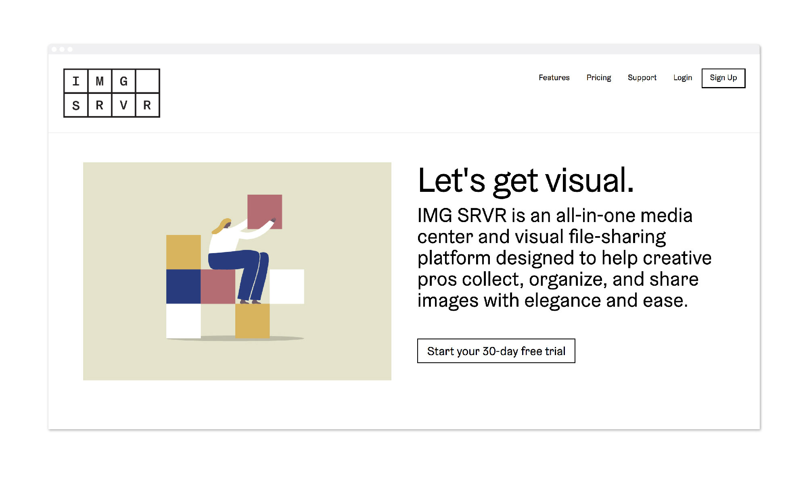Open the Support link
Image resolution: width=807 pixels, height=480 pixels.
click(642, 78)
